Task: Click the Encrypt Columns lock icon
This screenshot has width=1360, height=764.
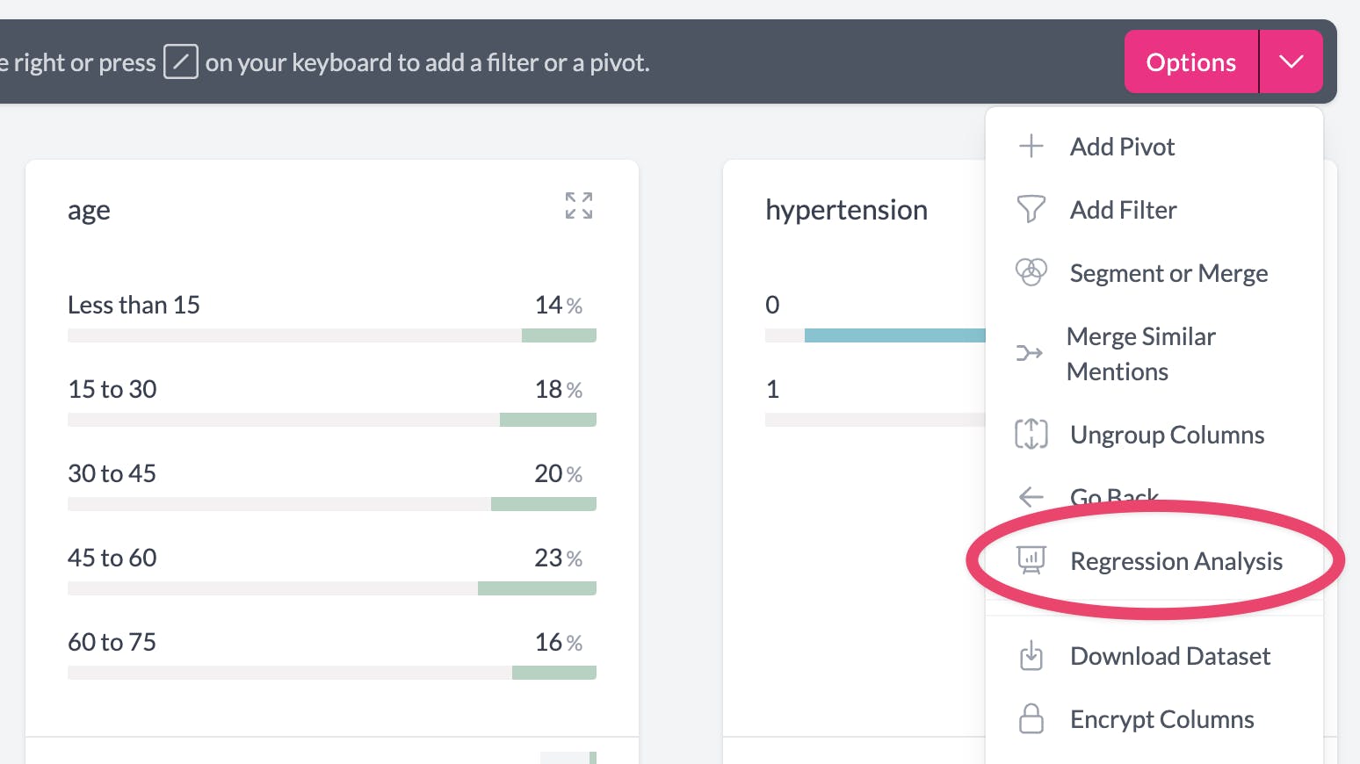Action: coord(1031,719)
